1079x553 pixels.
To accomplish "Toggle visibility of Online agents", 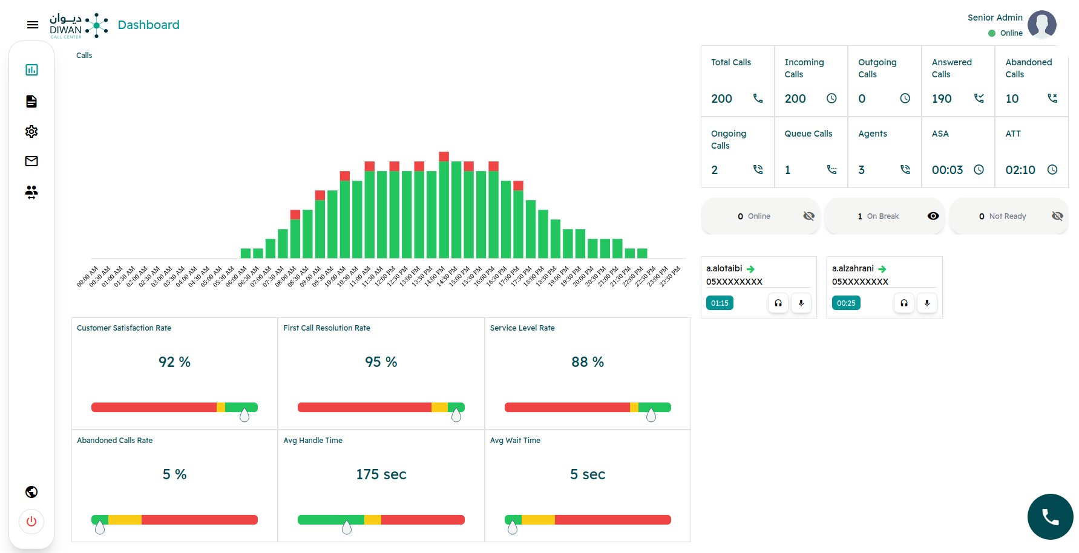I will click(x=808, y=216).
